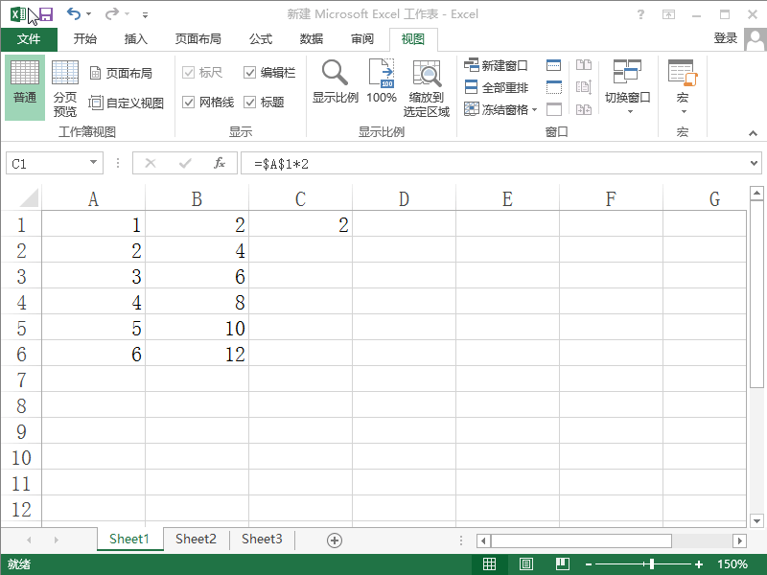
Task: Switch to Sheet3 tab
Action: 262,540
